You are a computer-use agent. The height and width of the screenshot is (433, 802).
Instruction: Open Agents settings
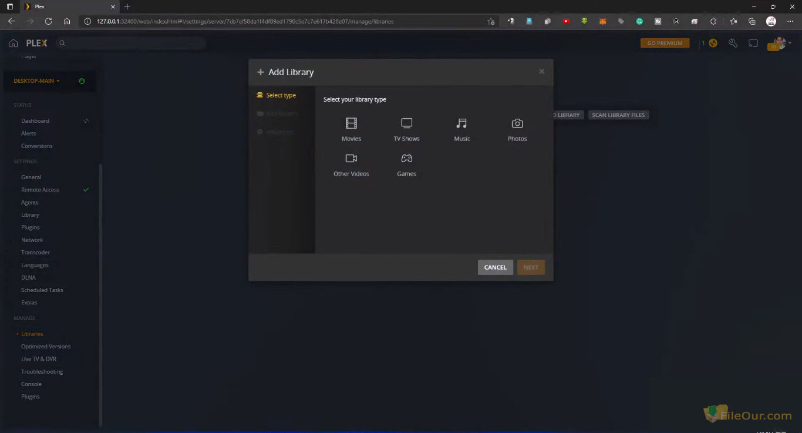30,203
